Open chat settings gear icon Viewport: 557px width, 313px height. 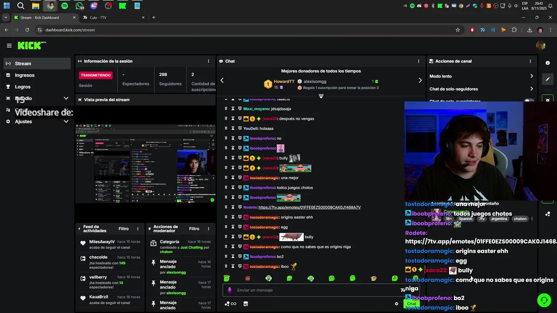[396, 304]
